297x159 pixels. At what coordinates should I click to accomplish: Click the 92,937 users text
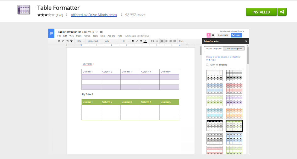[x=135, y=15]
